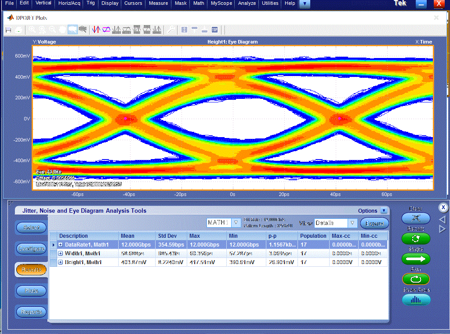
Task: Click the green Recalc button
Action: [x=416, y=239]
